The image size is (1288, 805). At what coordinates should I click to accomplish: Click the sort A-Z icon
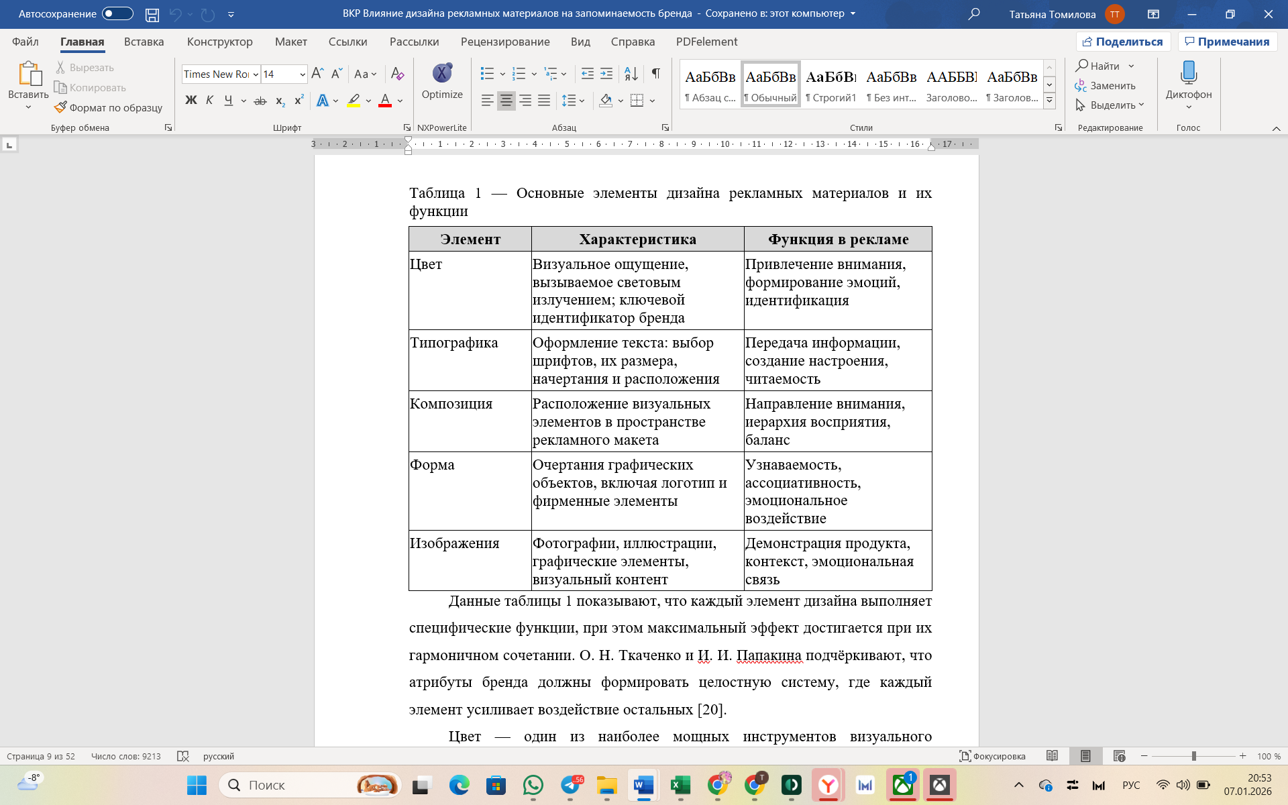pyautogui.click(x=631, y=73)
